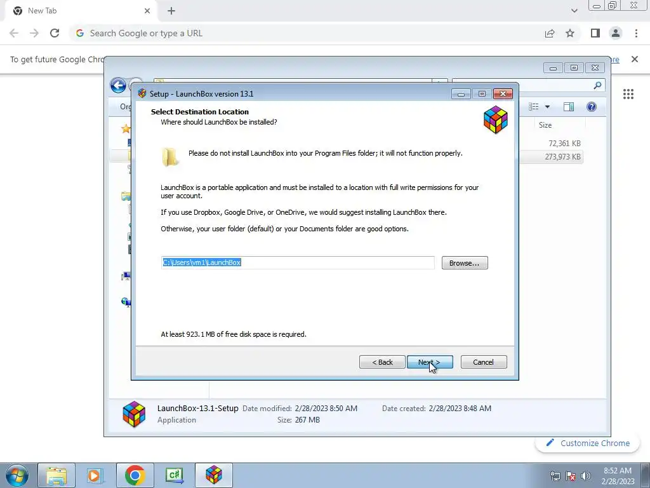Click Explorer search magnifier icon
This screenshot has width=650, height=488.
pyautogui.click(x=597, y=86)
